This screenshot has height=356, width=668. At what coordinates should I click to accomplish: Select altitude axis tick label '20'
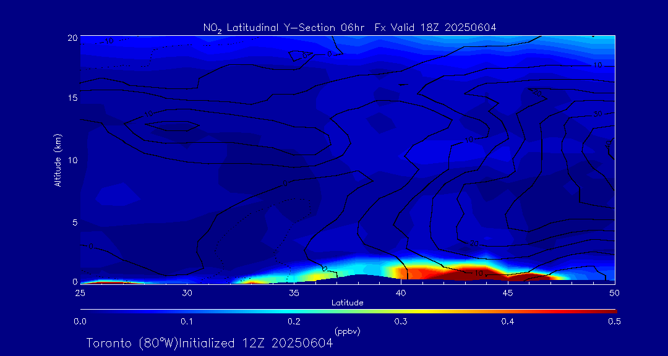[x=72, y=37]
